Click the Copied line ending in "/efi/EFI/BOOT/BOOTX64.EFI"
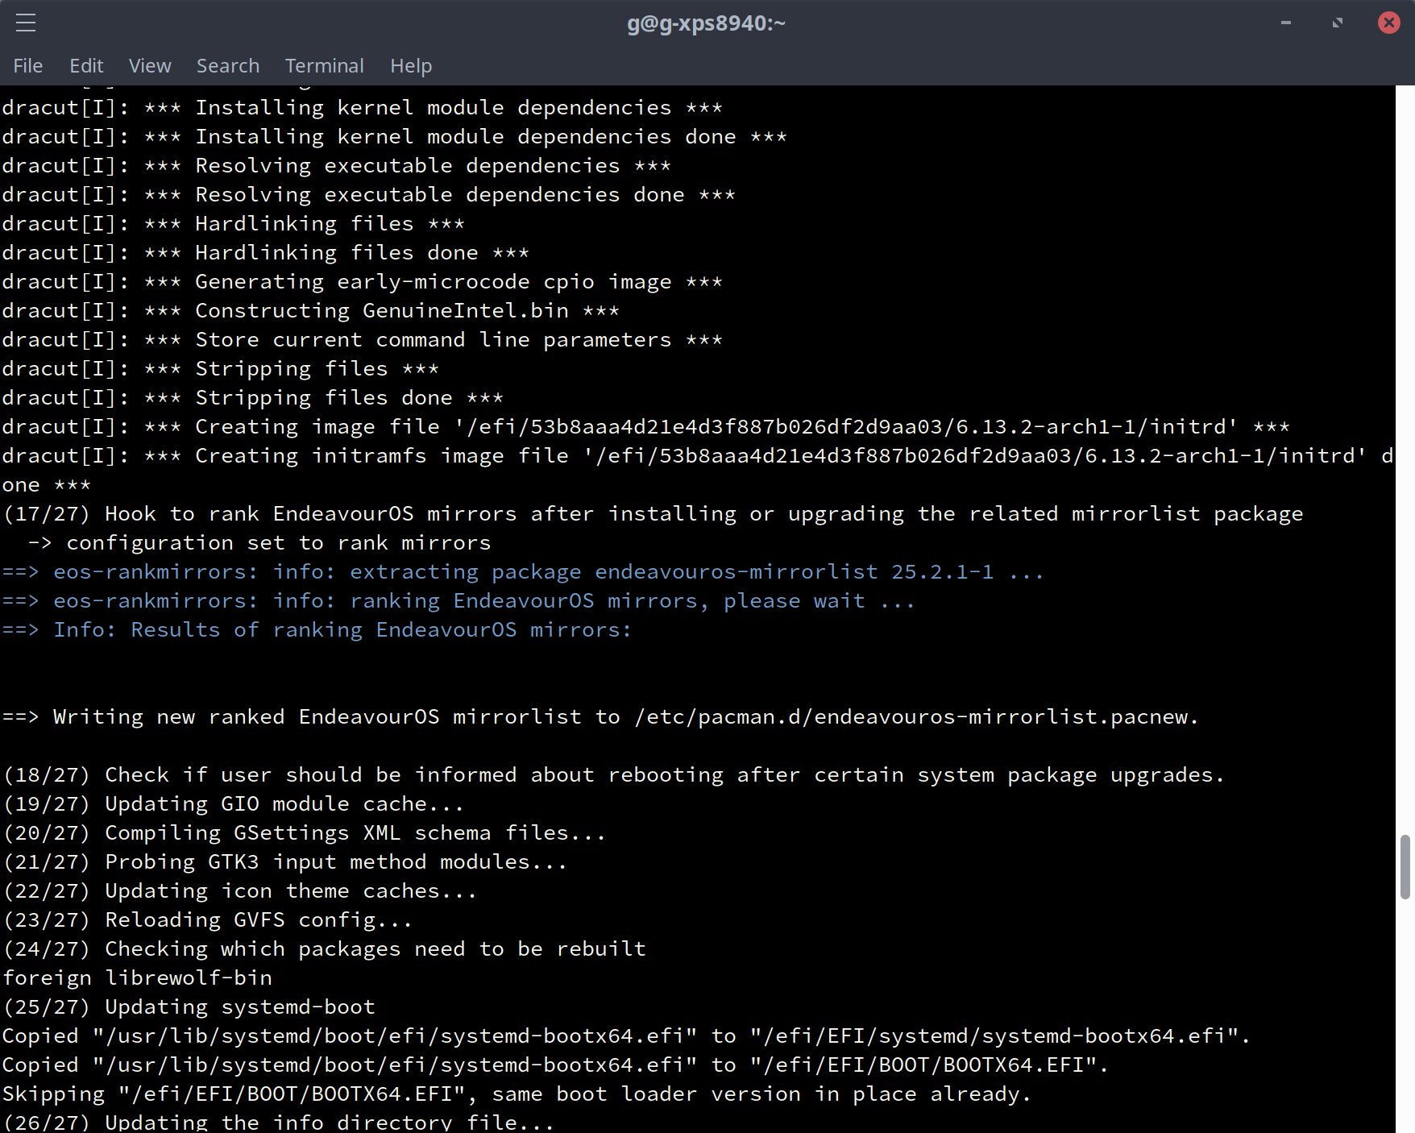1415x1133 pixels. [555, 1065]
